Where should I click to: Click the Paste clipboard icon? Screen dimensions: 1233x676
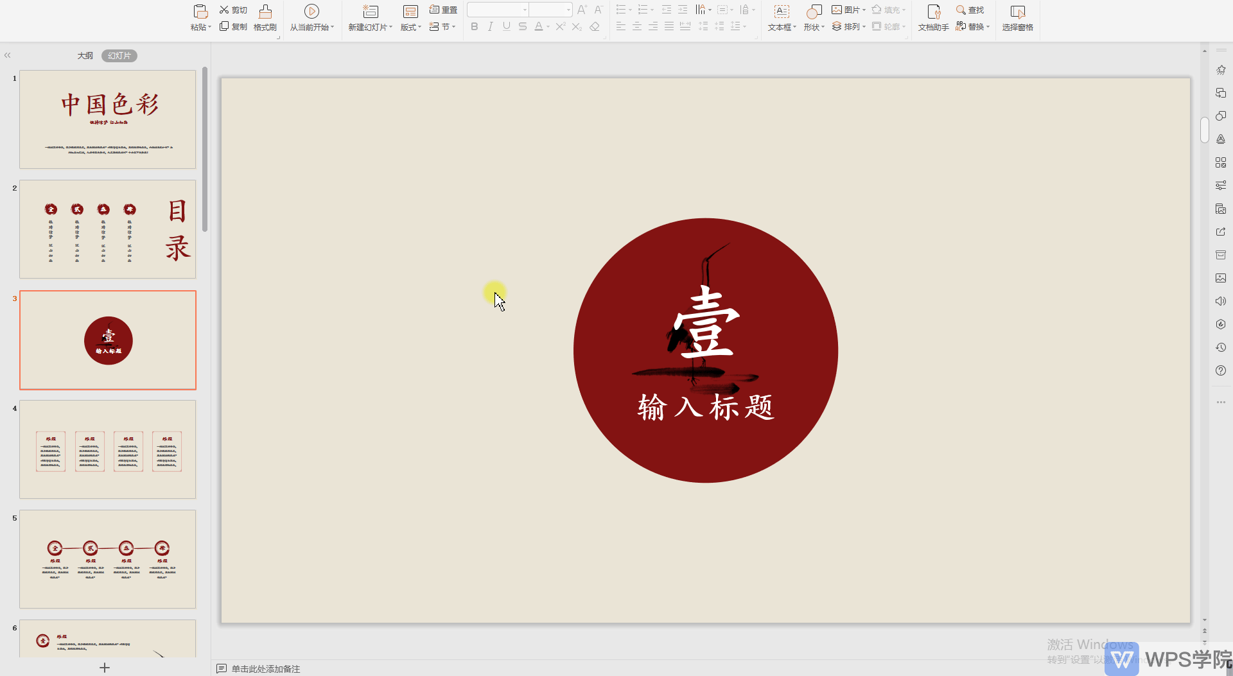[200, 12]
